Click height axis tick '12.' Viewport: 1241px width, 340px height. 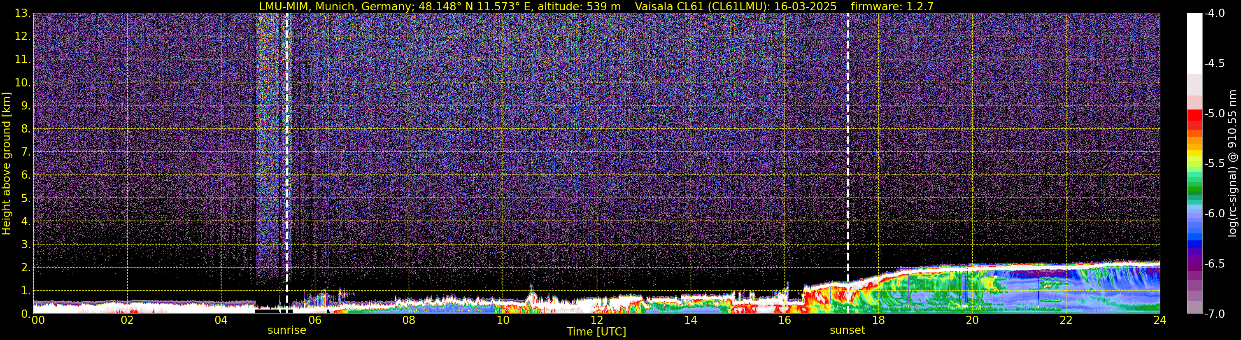pos(23,37)
